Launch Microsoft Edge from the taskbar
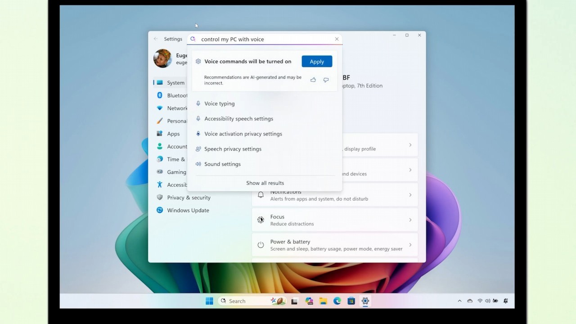Viewport: 576px width, 324px height. [x=337, y=301]
